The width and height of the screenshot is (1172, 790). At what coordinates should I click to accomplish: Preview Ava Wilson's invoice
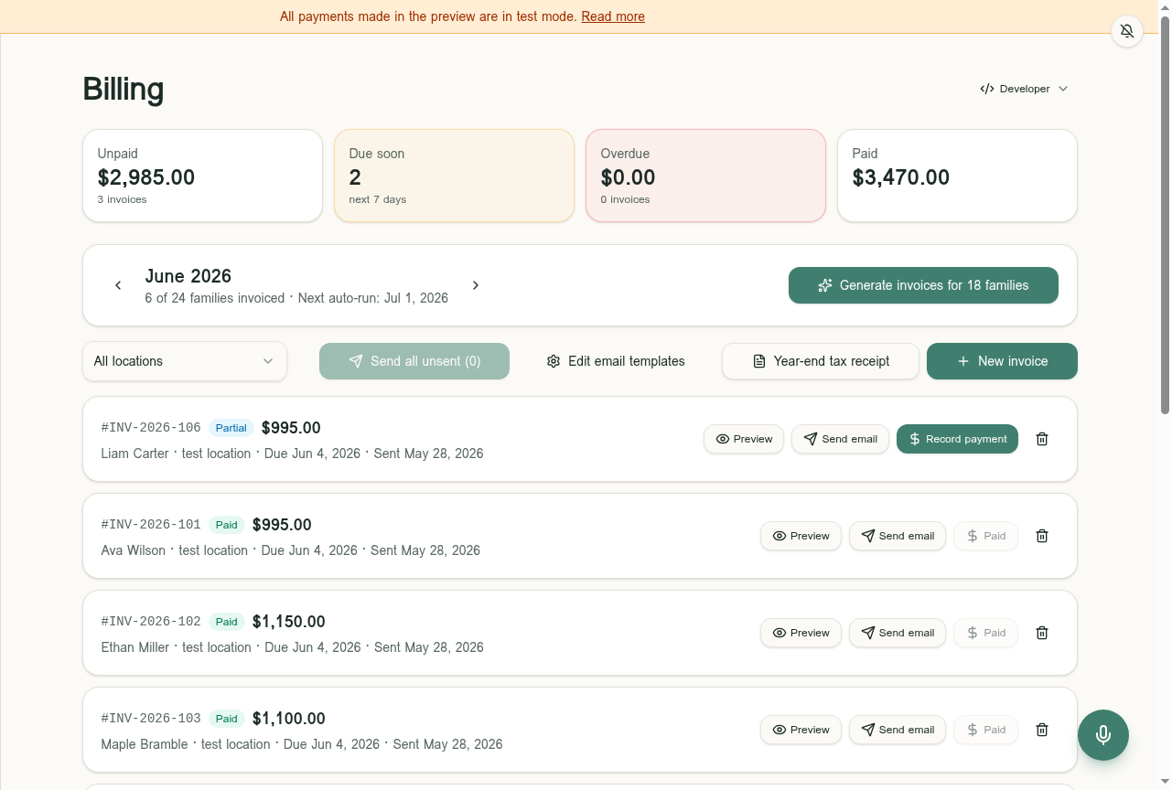tap(801, 536)
